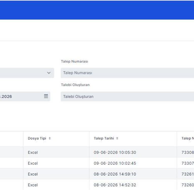Select Excel cell in 10:05:30 row

[56, 152]
